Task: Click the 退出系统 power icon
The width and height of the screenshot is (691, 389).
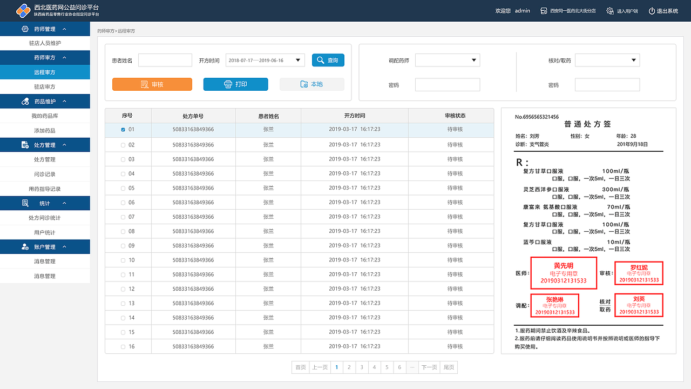Action: [x=652, y=11]
